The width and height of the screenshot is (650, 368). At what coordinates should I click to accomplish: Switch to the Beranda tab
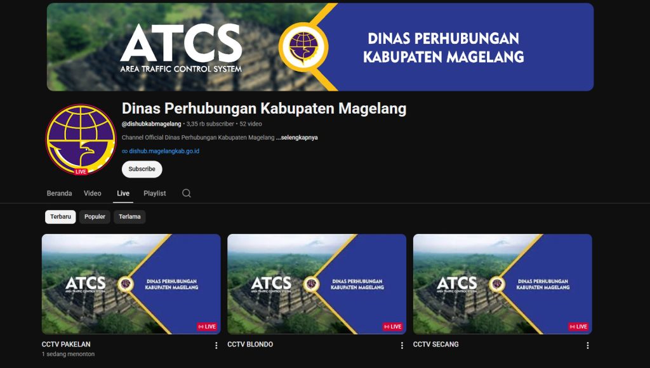point(59,193)
